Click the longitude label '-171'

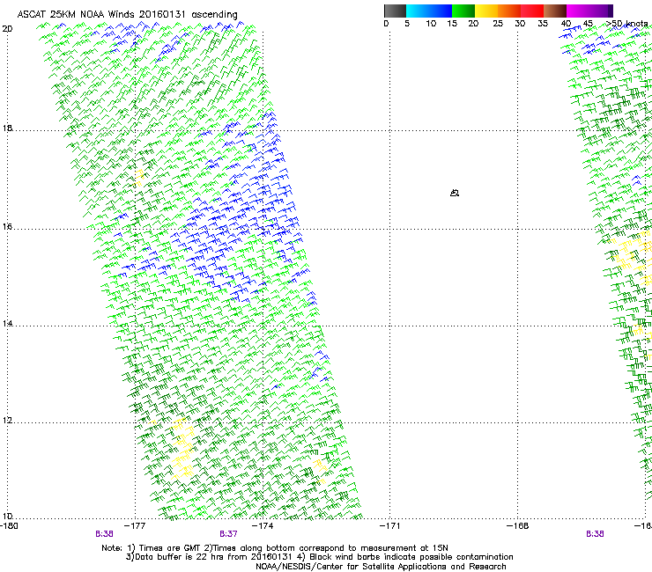(x=390, y=526)
